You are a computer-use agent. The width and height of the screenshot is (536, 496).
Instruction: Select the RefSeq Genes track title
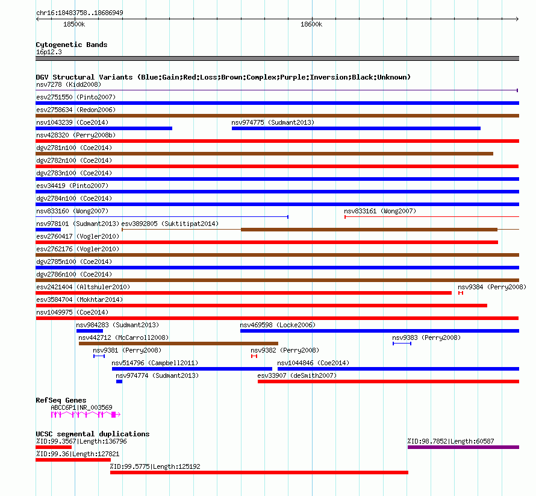[61, 400]
